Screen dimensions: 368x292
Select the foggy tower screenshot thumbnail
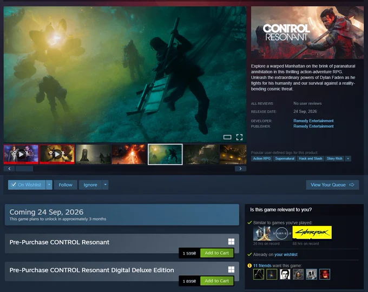point(93,154)
